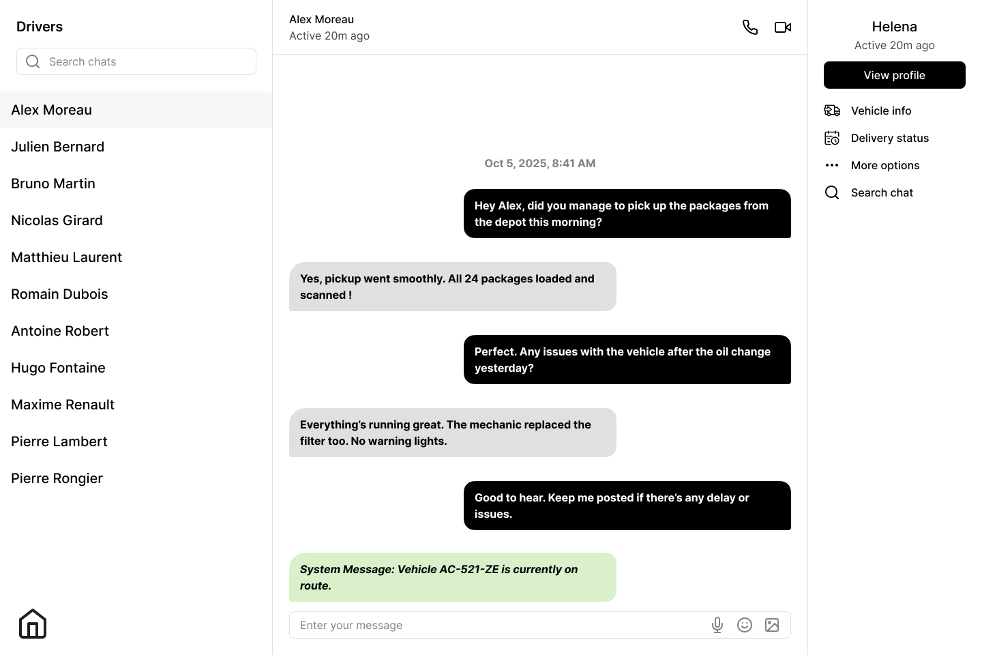Select Nicolas Girard from the driver list
The image size is (982, 655).
click(57, 220)
